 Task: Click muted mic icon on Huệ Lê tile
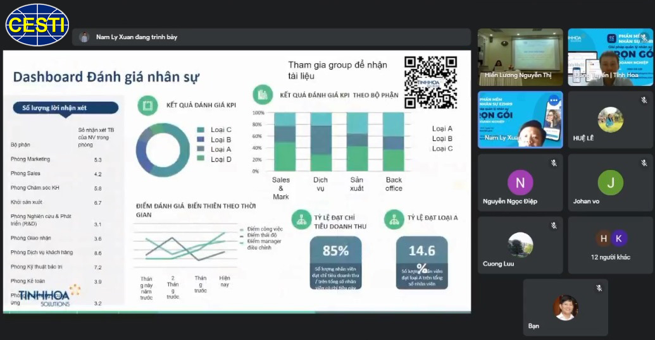point(644,100)
